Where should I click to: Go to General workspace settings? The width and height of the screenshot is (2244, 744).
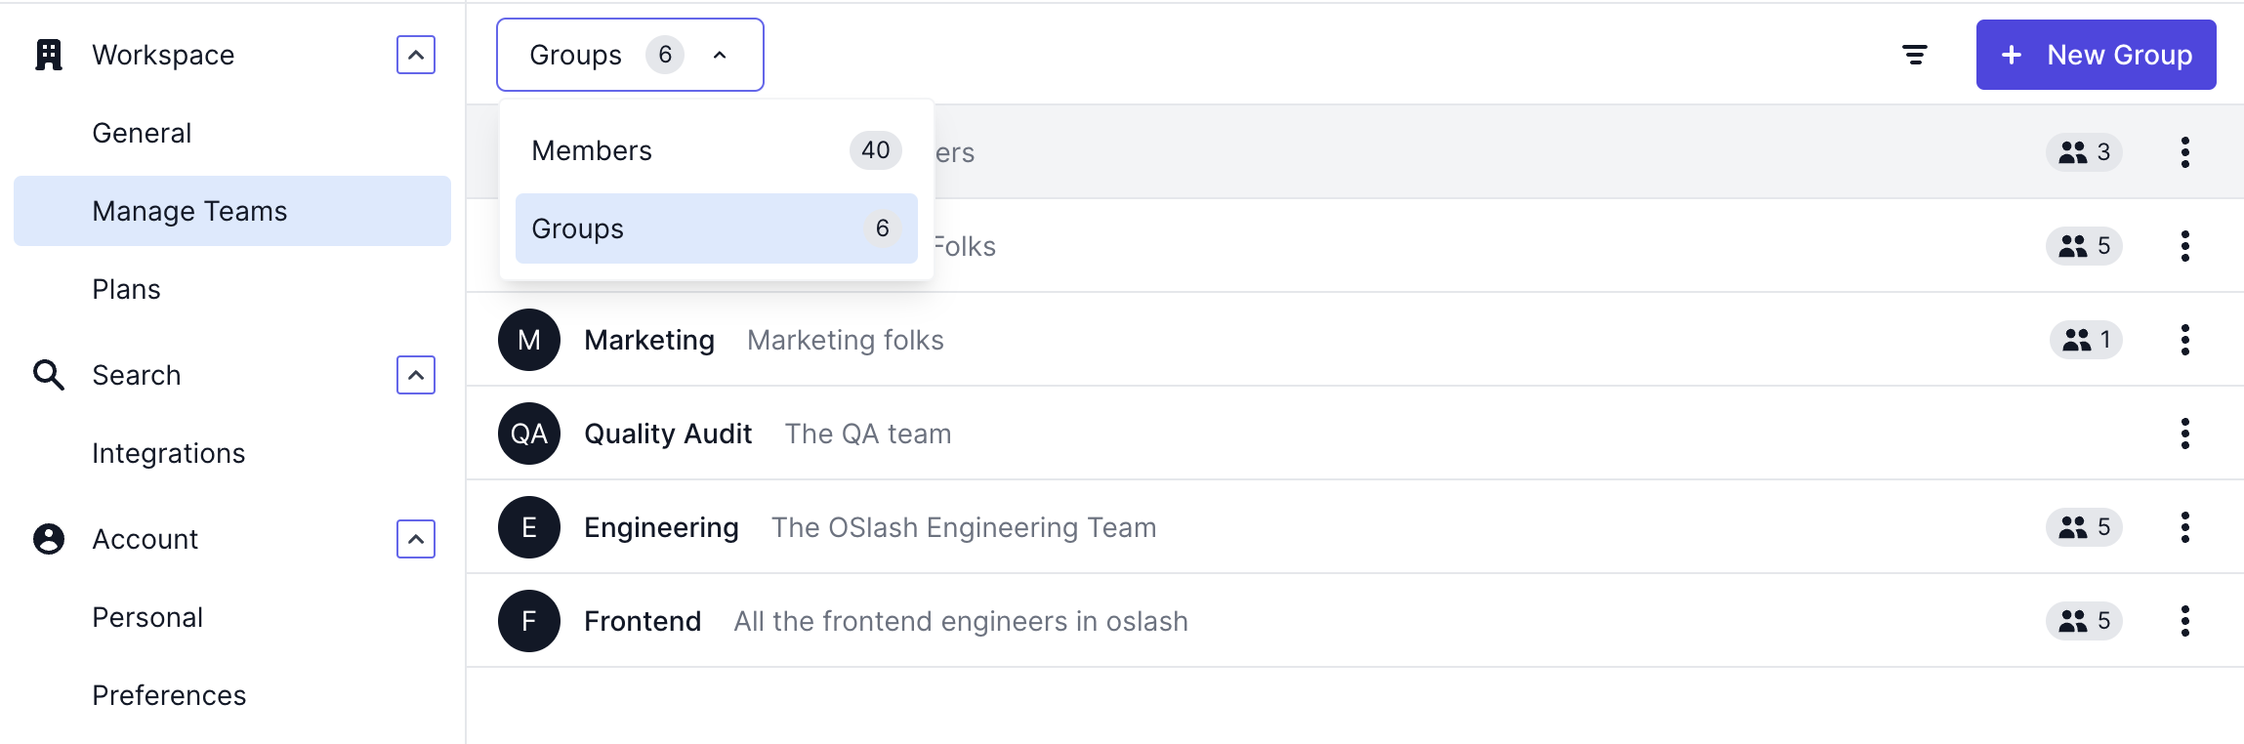pos(142,133)
